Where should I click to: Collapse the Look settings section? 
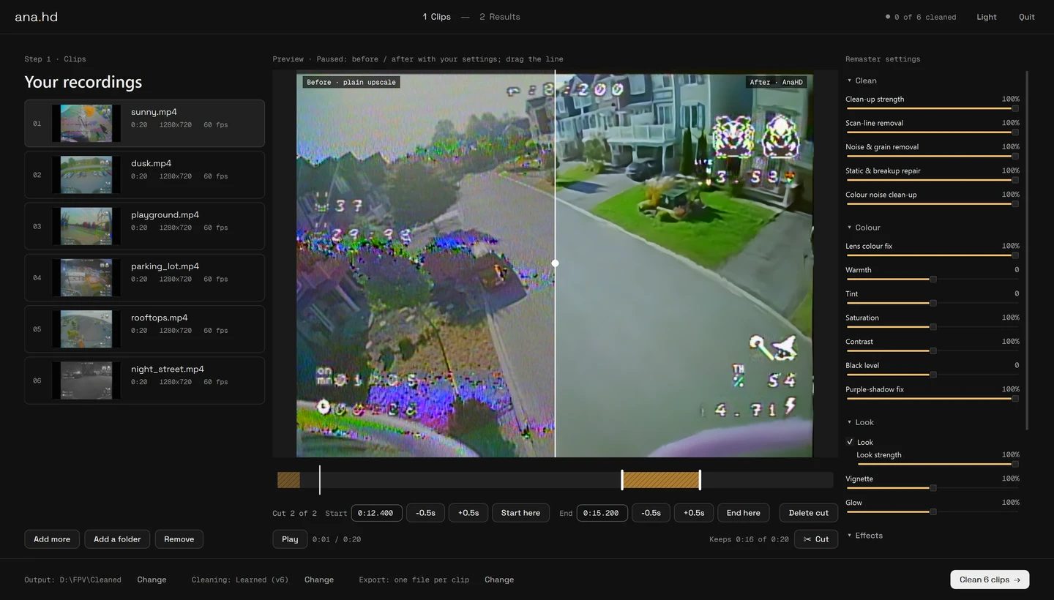[860, 422]
